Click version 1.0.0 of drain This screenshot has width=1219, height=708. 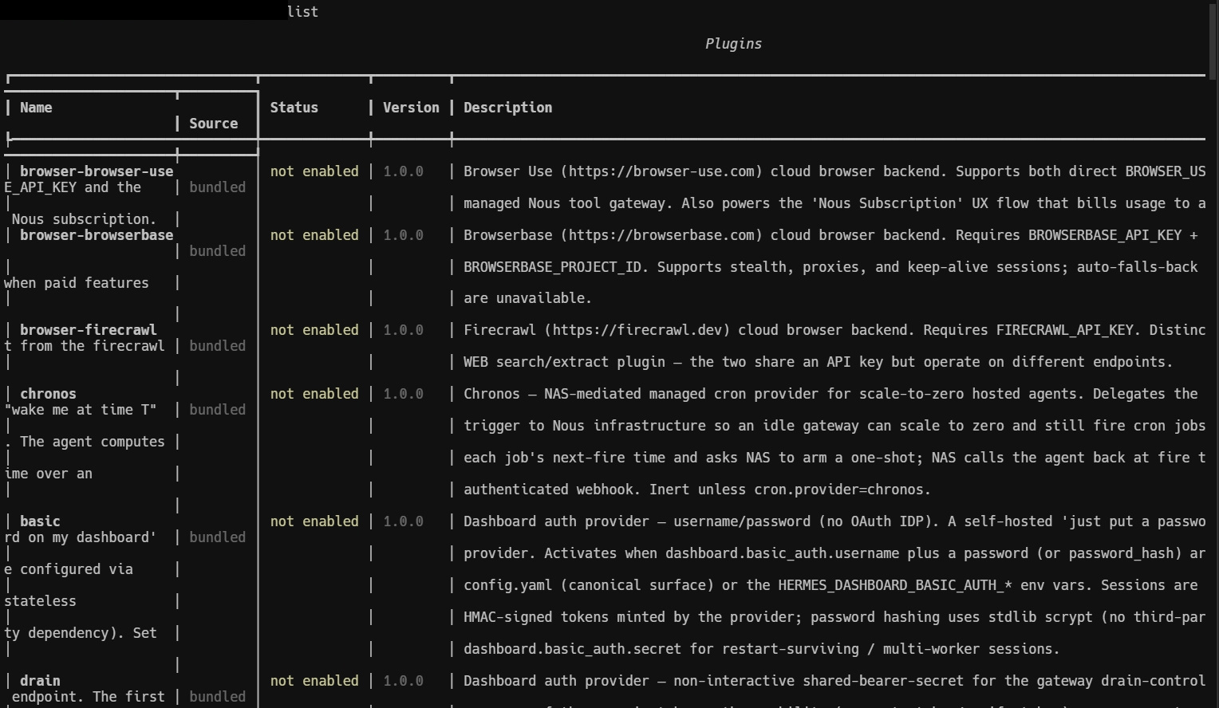[403, 681]
